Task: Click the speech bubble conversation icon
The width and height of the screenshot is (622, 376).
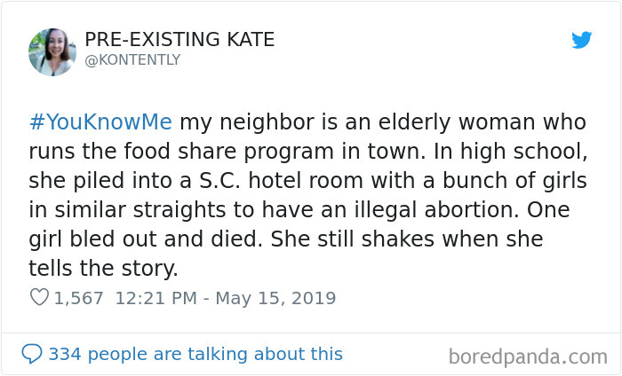Action: [x=32, y=355]
